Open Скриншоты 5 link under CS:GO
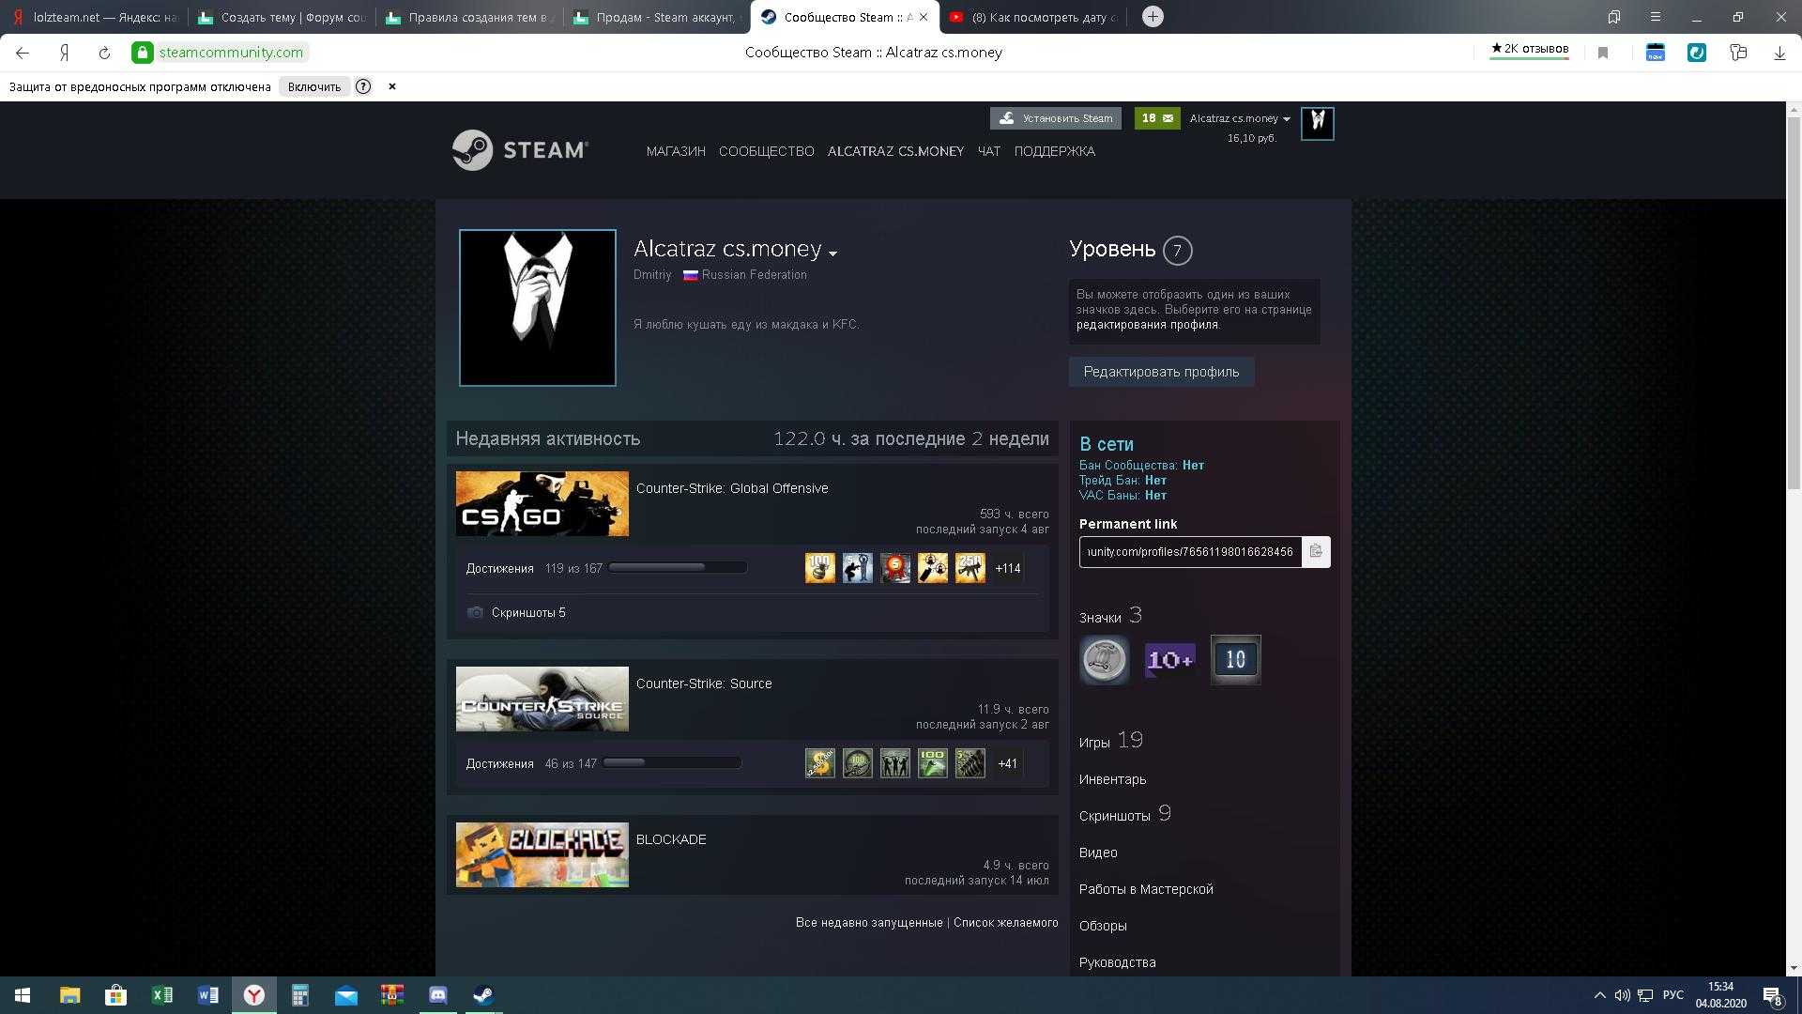Viewport: 1802px width, 1014px height. [x=528, y=612]
